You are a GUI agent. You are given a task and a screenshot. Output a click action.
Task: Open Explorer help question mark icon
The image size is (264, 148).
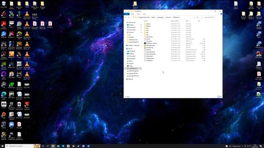pos(221,14)
